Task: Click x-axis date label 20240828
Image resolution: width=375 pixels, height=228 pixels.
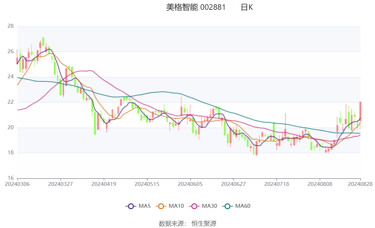Action: (360, 184)
